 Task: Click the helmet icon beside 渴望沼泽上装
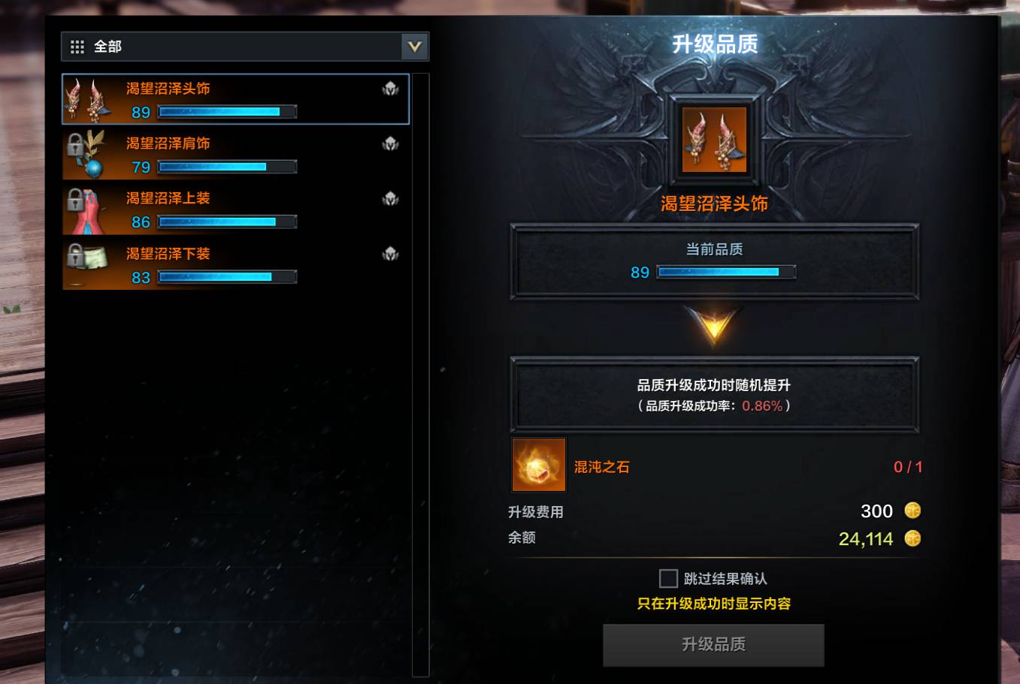[390, 198]
